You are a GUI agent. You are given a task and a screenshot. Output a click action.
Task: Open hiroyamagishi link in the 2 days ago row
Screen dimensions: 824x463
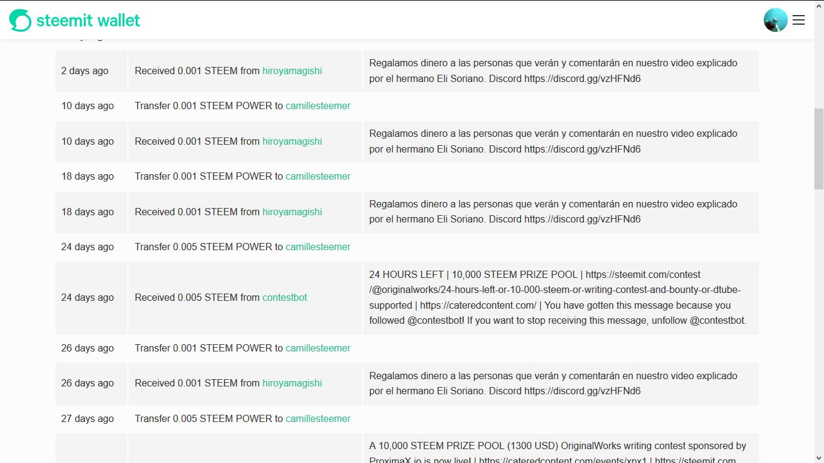[292, 71]
